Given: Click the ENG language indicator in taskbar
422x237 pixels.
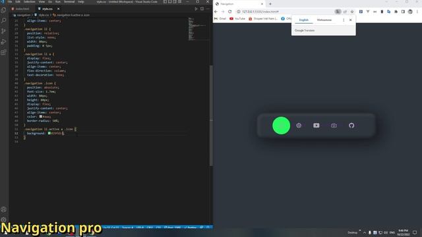Looking at the screenshot, I should click(392, 232).
